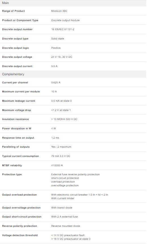Image resolution: width=147 pixels, height=244 pixels.
Task: Click the With transil diode value
Action: 62,208
